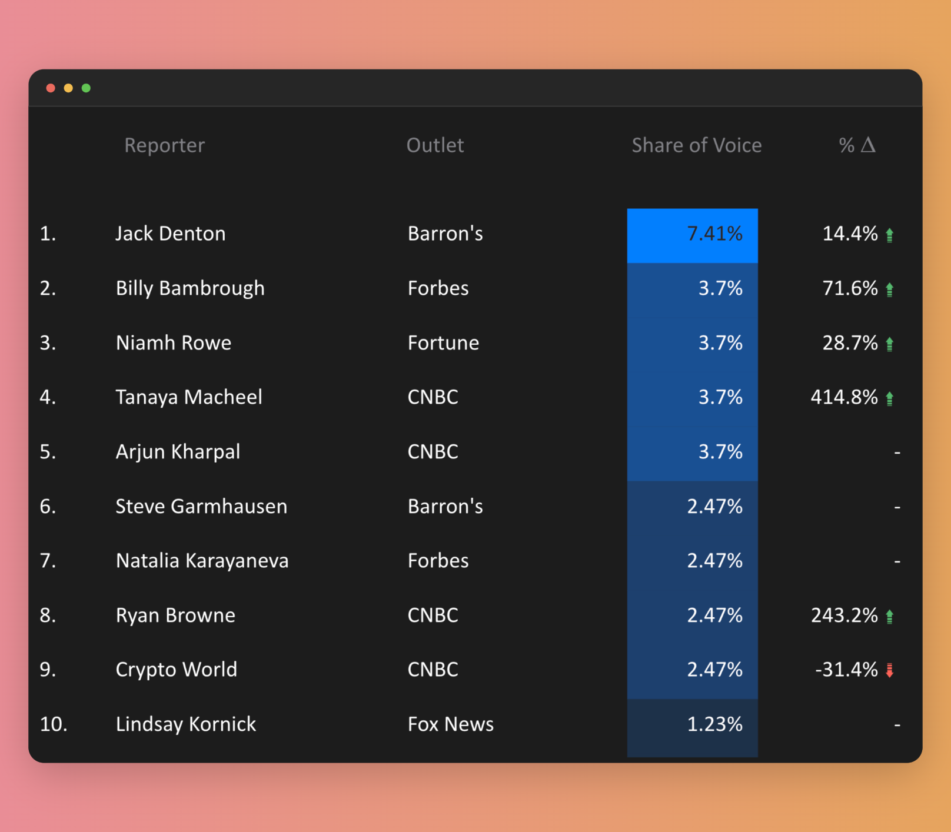Click the green up arrow beside 28.7%
The height and width of the screenshot is (832, 951).
click(889, 344)
